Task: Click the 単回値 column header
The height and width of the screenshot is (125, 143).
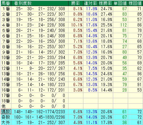Action: tap(120, 3)
